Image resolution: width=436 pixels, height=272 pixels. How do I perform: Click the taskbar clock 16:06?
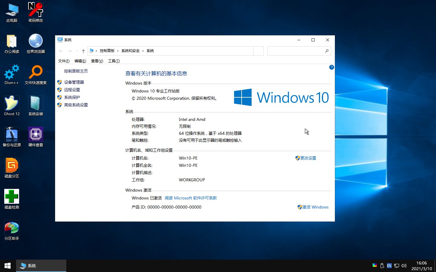(x=421, y=263)
